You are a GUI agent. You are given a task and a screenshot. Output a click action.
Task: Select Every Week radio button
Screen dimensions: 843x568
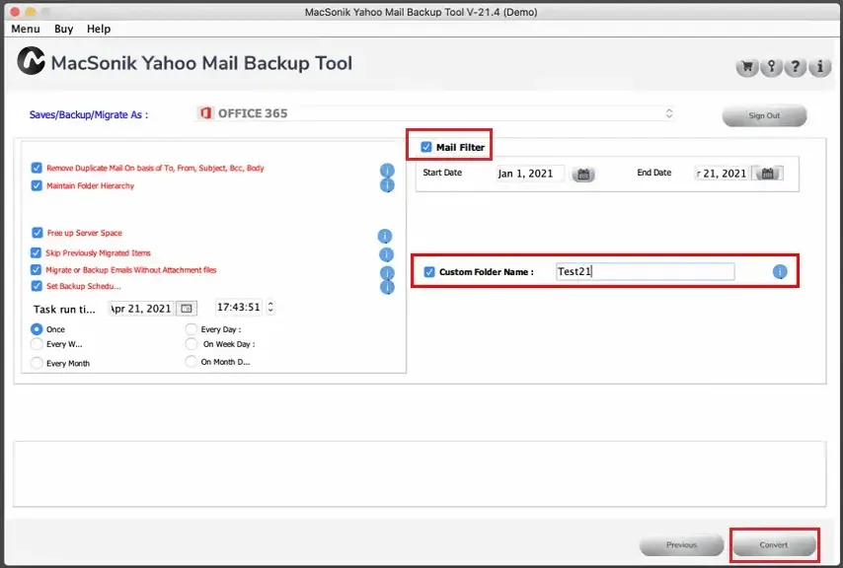(37, 344)
